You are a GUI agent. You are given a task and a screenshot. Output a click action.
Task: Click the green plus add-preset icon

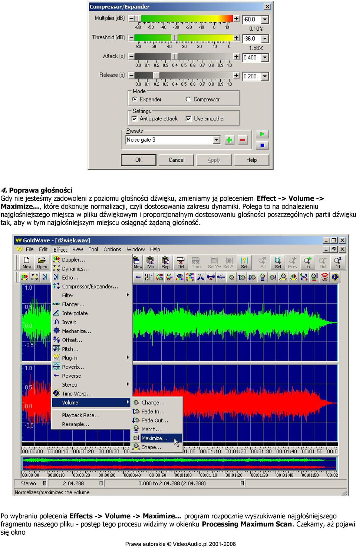point(229,140)
